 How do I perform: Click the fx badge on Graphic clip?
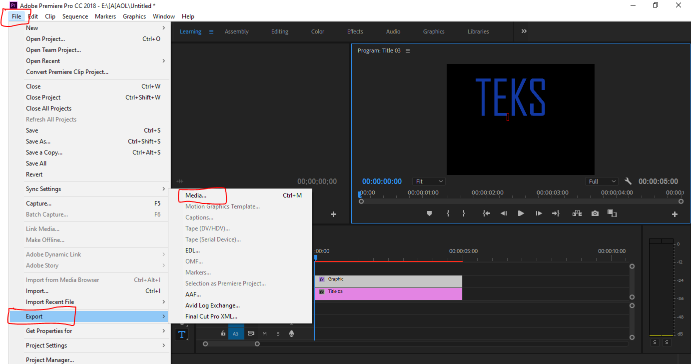tap(322, 279)
